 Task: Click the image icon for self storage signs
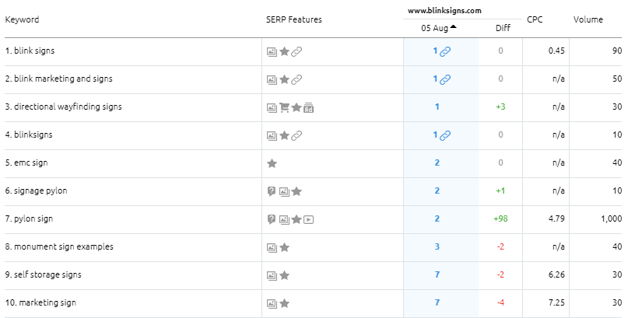click(272, 275)
